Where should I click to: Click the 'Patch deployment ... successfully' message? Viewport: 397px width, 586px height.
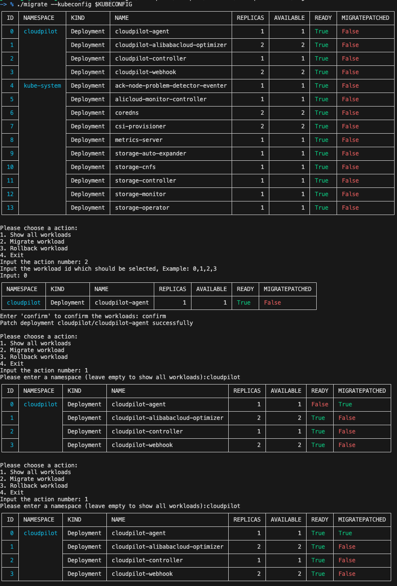pos(96,323)
